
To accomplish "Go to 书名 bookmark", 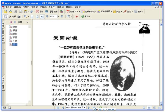I will (x=15, y=30).
